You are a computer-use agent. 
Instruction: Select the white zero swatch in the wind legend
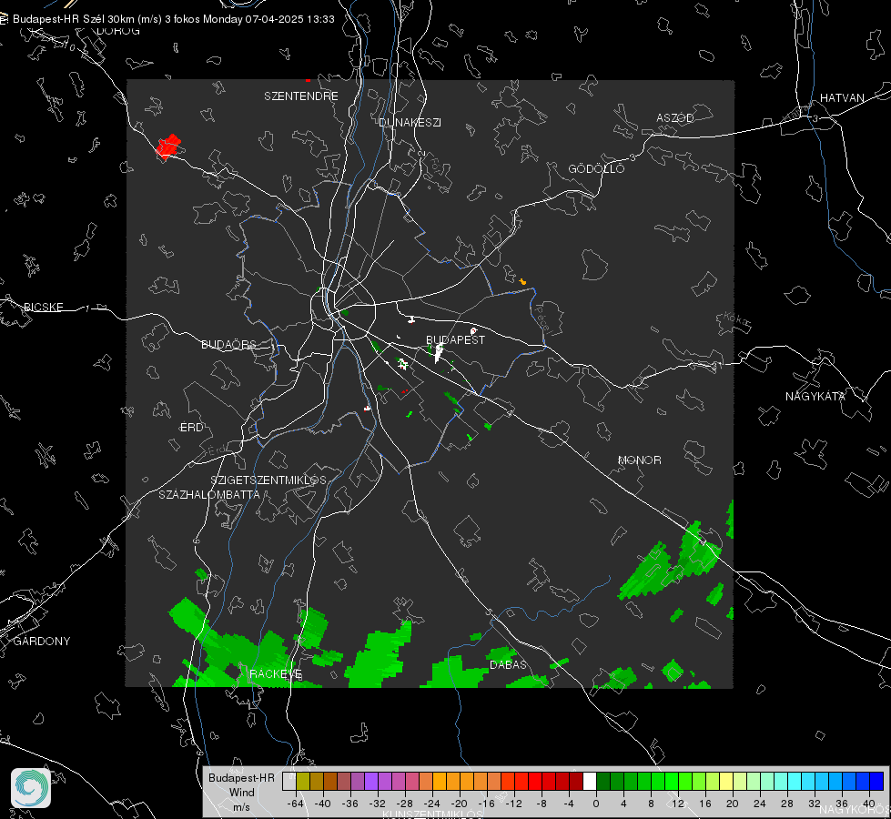(590, 781)
